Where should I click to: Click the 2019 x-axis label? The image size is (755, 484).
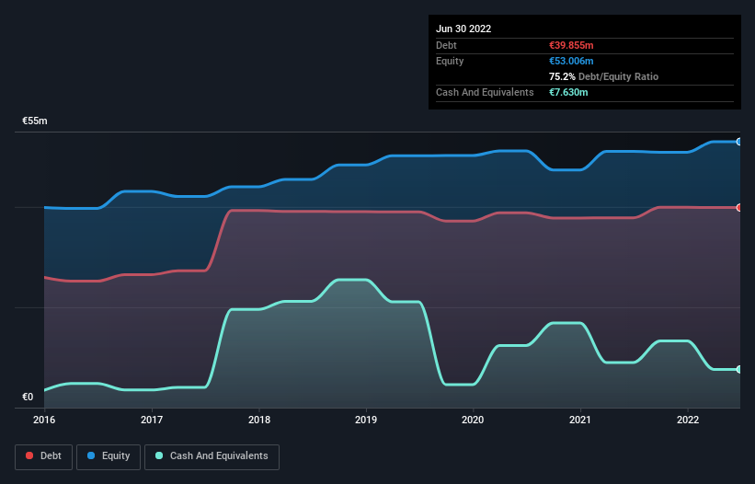(x=366, y=420)
